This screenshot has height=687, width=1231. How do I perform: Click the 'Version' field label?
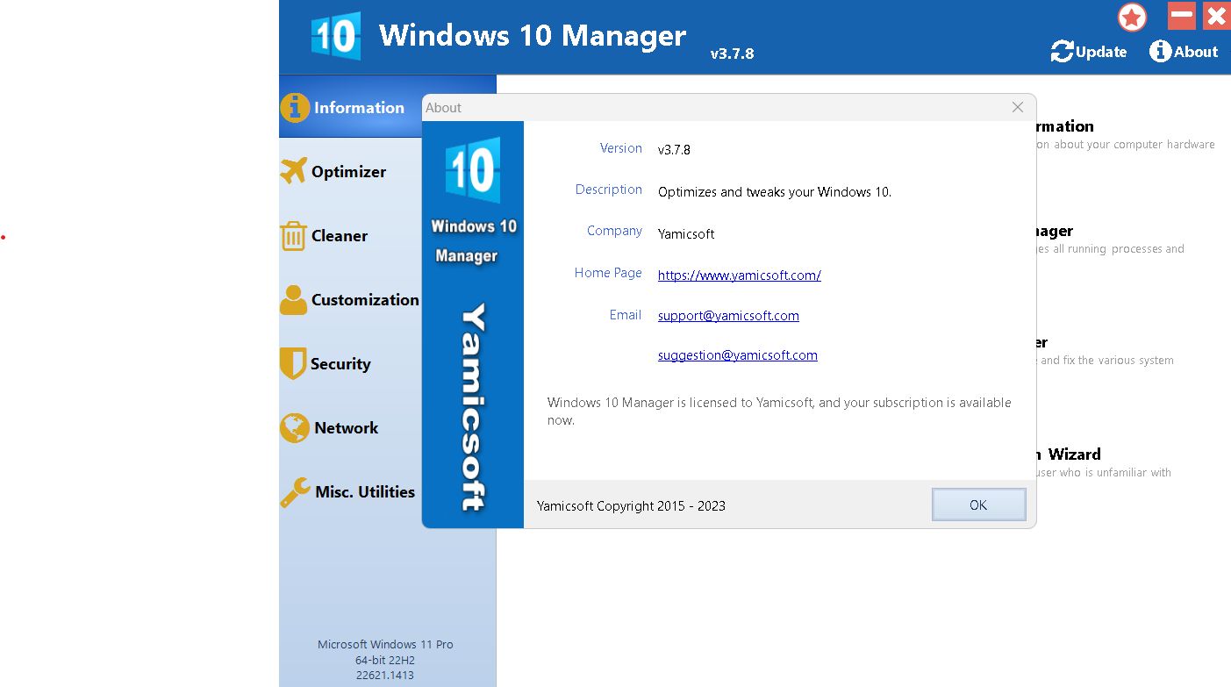tap(621, 148)
